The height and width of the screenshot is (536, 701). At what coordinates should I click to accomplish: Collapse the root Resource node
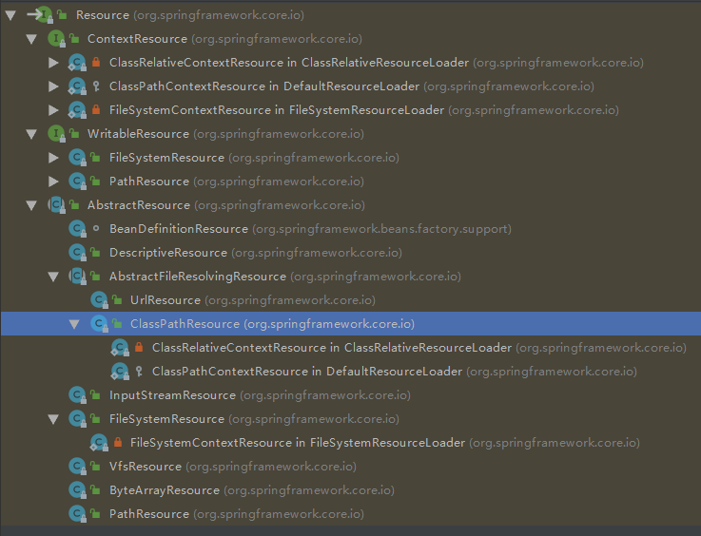point(10,15)
